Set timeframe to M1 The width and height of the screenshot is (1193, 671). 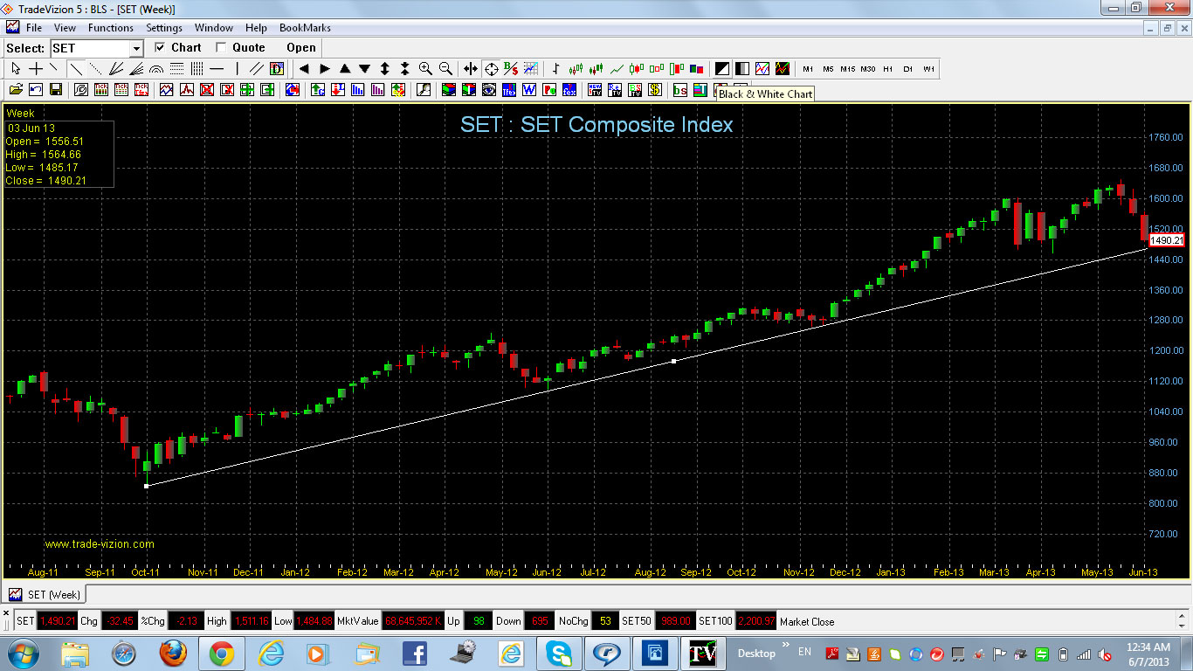[x=808, y=68]
